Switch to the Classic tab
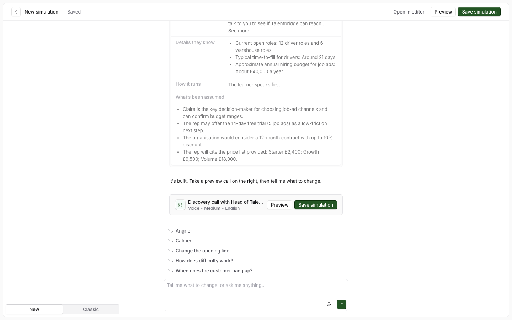The image size is (512, 320). point(91,309)
